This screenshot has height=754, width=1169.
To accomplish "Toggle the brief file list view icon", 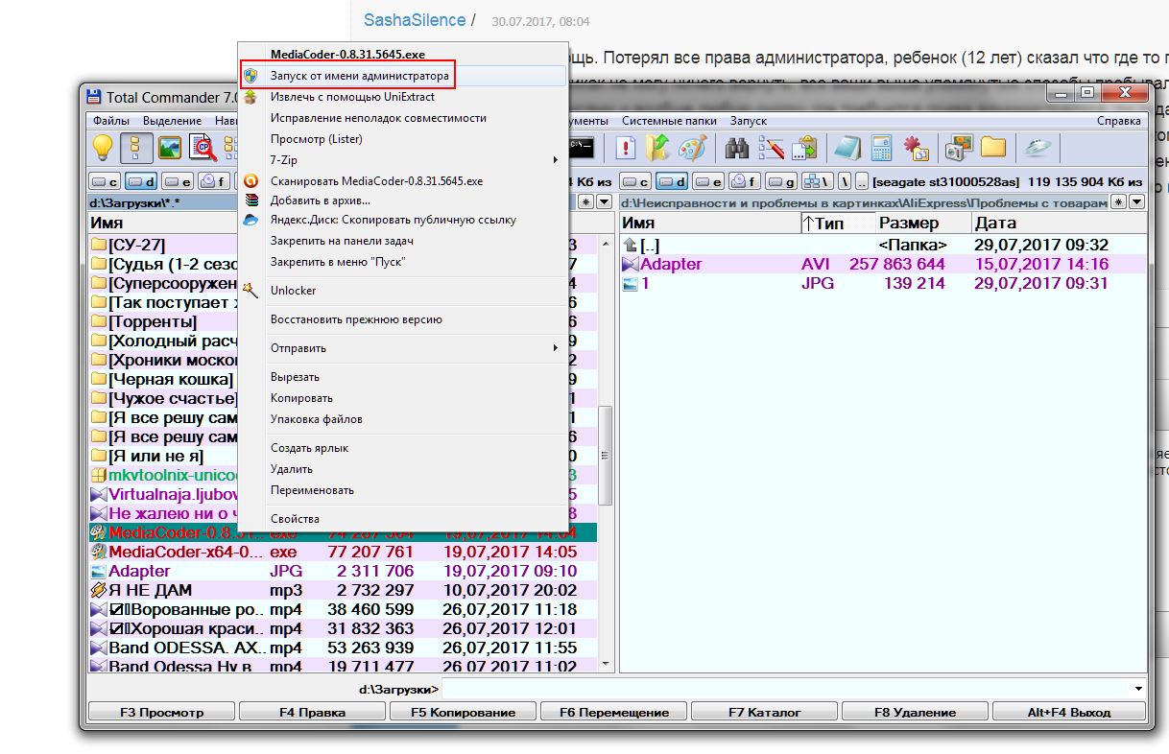I will (136, 147).
